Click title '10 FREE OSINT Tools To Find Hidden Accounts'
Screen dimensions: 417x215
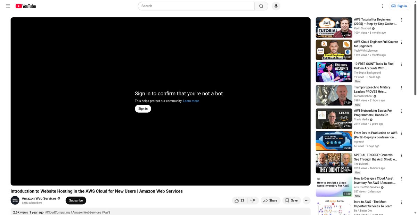click(374, 66)
